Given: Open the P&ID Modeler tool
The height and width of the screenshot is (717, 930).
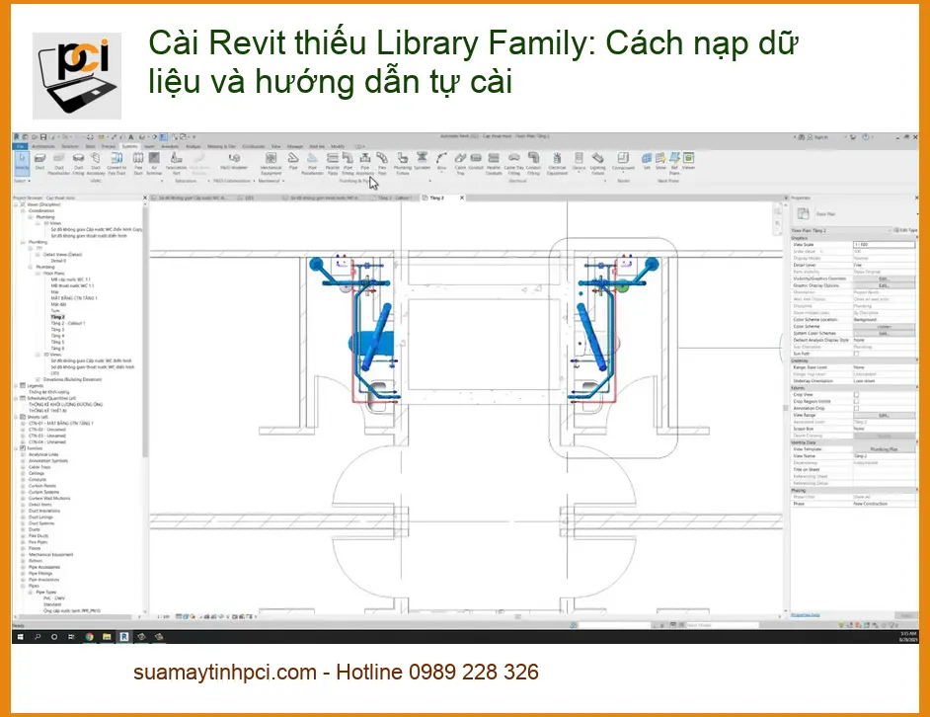Looking at the screenshot, I should click(234, 161).
